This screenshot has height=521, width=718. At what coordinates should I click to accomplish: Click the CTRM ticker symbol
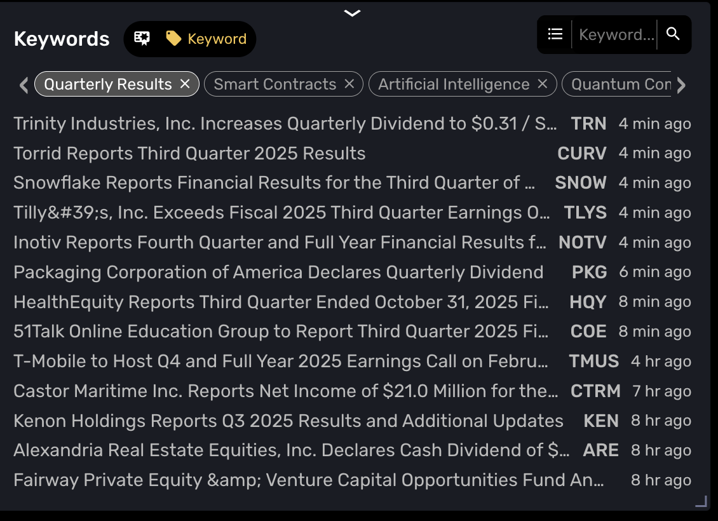click(x=595, y=391)
